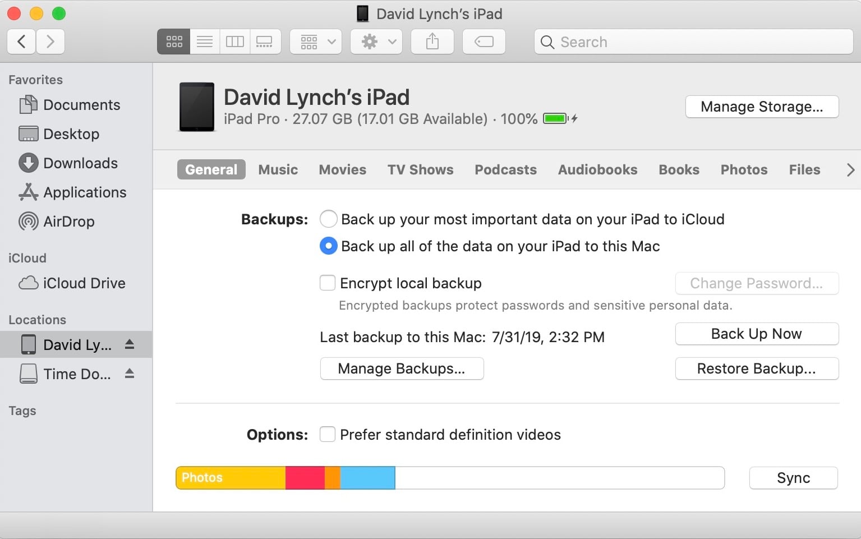The height and width of the screenshot is (539, 861).
Task: Click the iPad device thumbnail image
Action: 196,107
